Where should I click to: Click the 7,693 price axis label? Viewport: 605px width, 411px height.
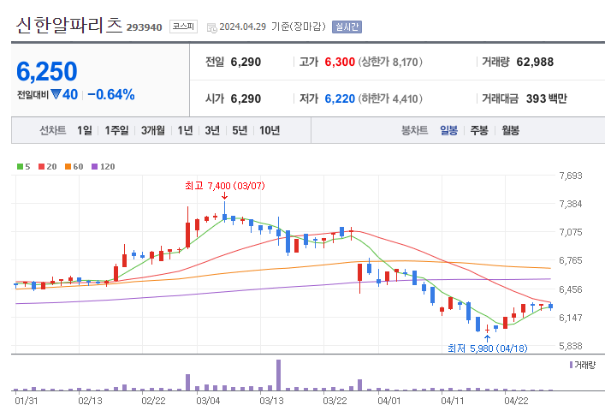tap(571, 176)
